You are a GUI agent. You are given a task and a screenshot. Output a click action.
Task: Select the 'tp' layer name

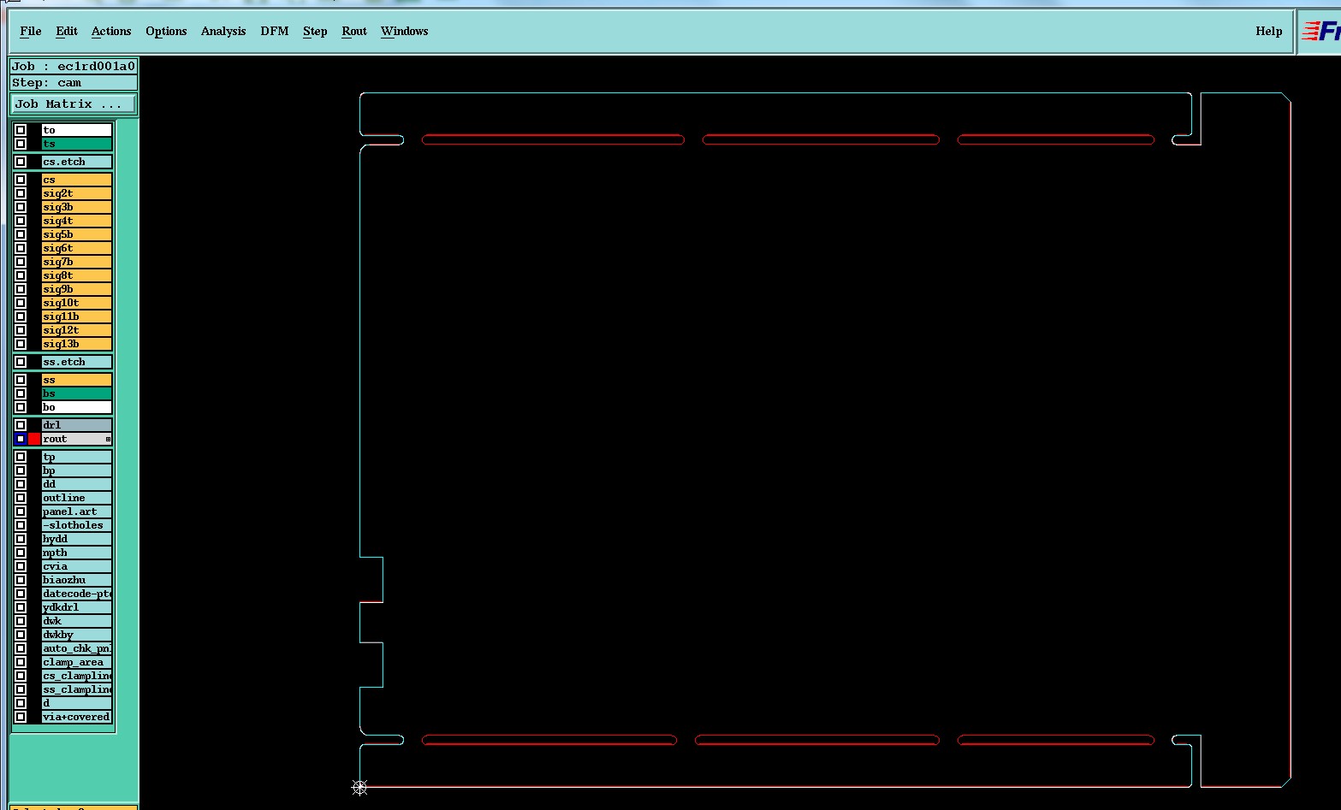click(76, 457)
